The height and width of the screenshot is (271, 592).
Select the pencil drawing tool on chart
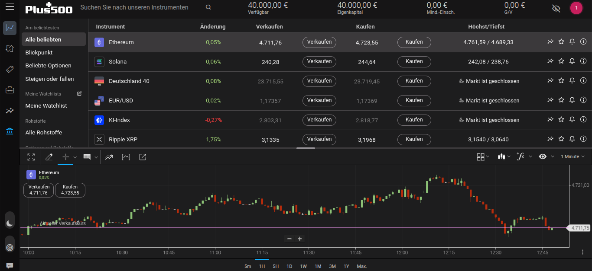(x=49, y=157)
